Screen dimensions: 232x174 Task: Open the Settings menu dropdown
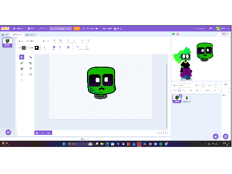coord(18,29)
